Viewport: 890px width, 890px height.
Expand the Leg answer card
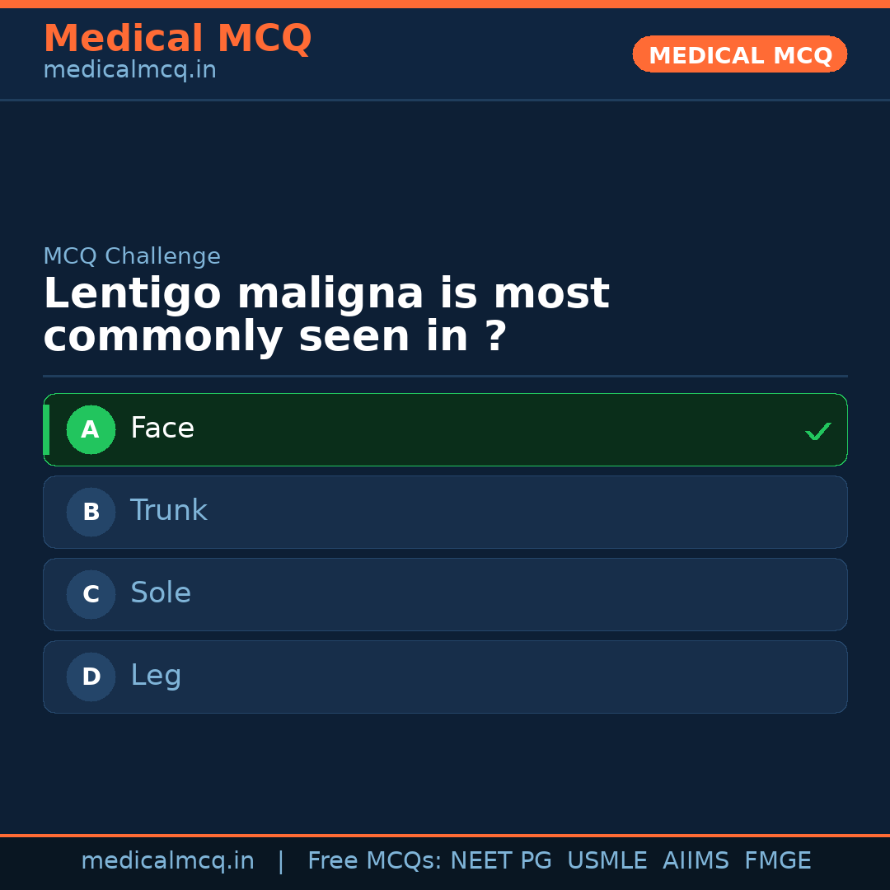tap(445, 677)
